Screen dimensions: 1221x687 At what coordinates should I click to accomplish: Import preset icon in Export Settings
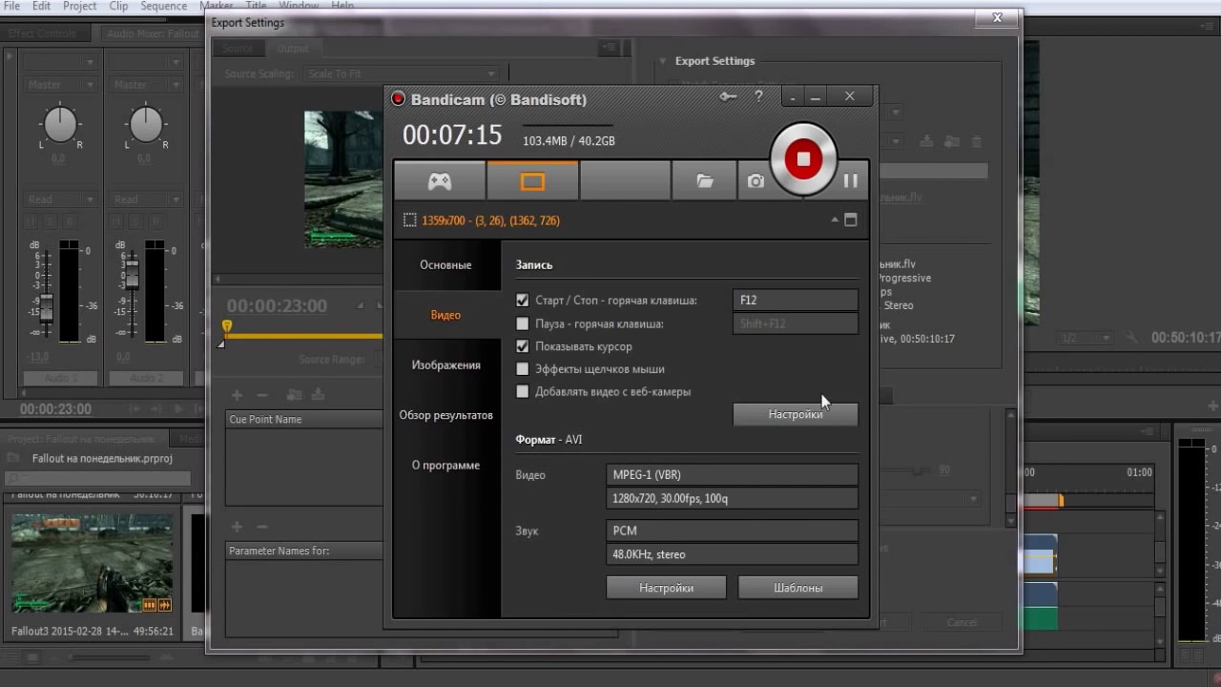(x=951, y=141)
